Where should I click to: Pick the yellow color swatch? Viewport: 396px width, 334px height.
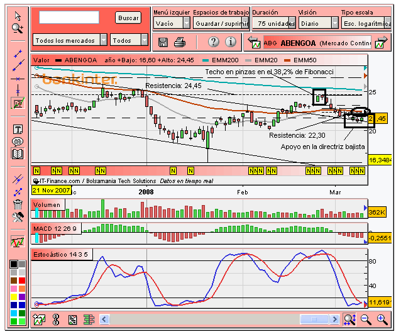tap(14, 297)
